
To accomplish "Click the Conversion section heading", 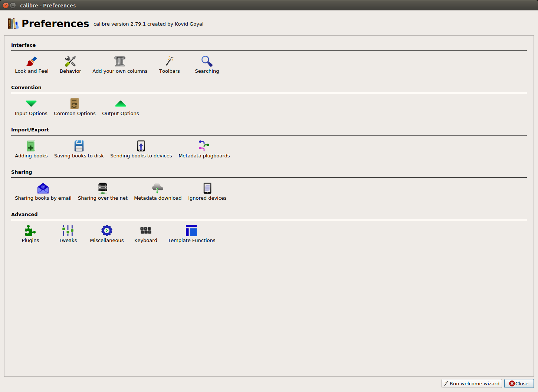I will (26, 88).
